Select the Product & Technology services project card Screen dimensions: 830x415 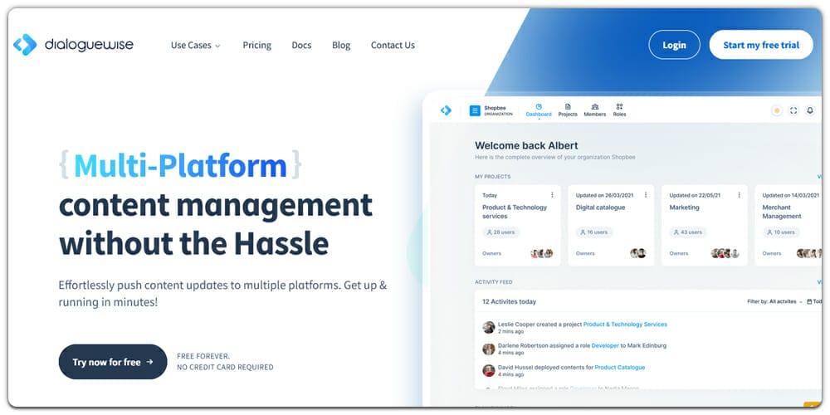pos(517,226)
